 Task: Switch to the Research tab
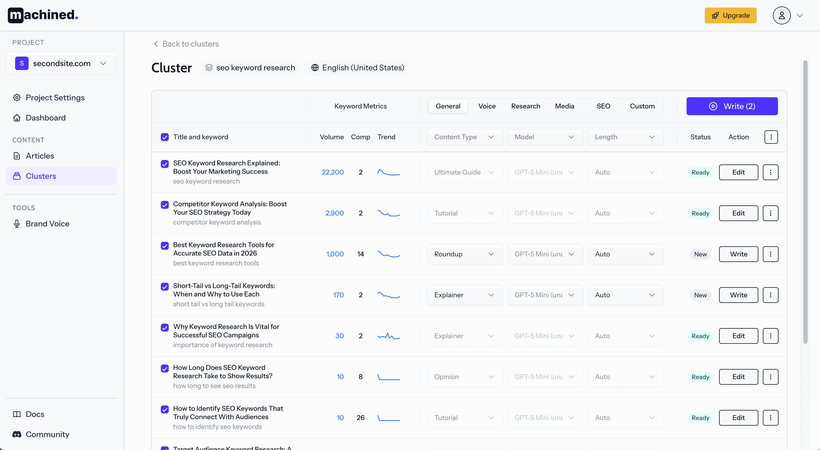(525, 106)
